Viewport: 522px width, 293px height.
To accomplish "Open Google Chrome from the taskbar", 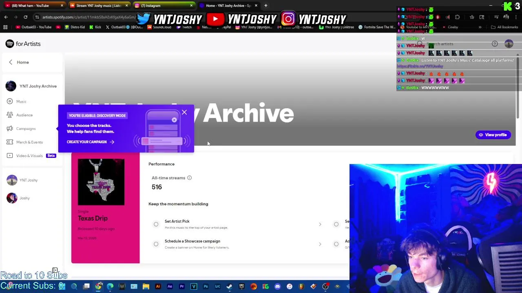I will (x=98, y=286).
